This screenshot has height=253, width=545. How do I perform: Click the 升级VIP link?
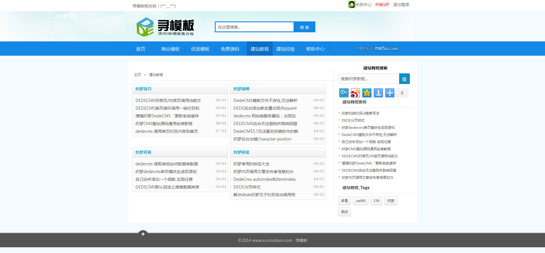[382, 5]
